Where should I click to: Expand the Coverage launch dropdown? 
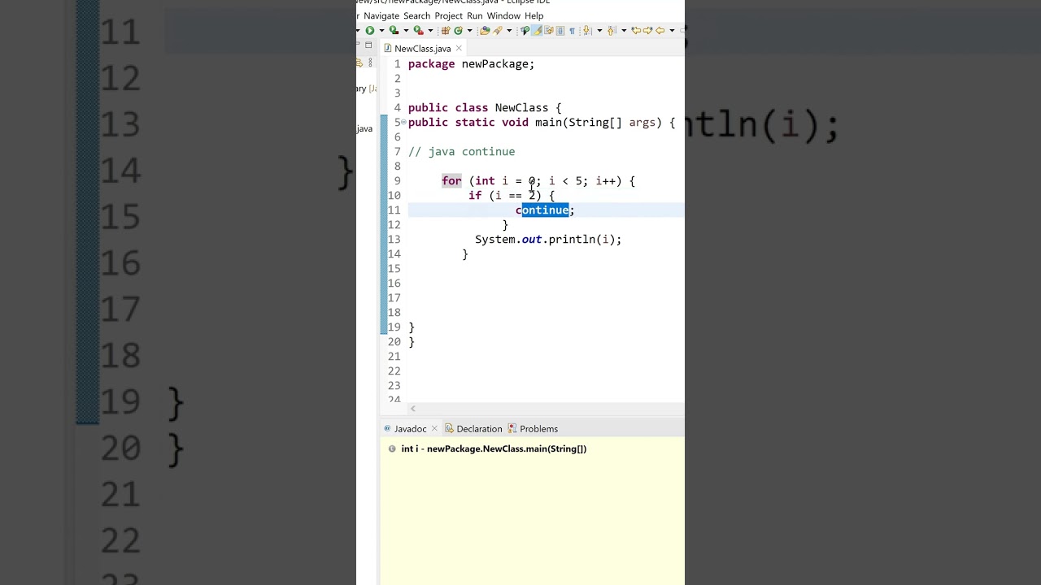405,31
